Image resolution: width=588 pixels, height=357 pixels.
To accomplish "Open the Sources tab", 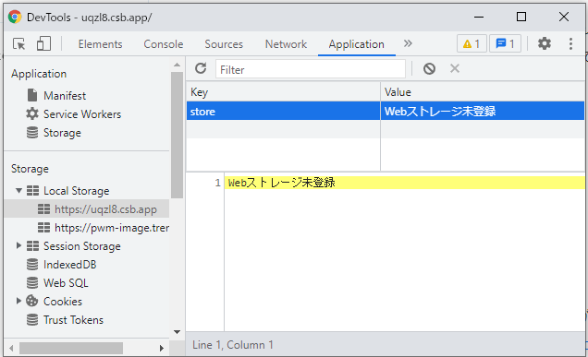I will click(224, 44).
